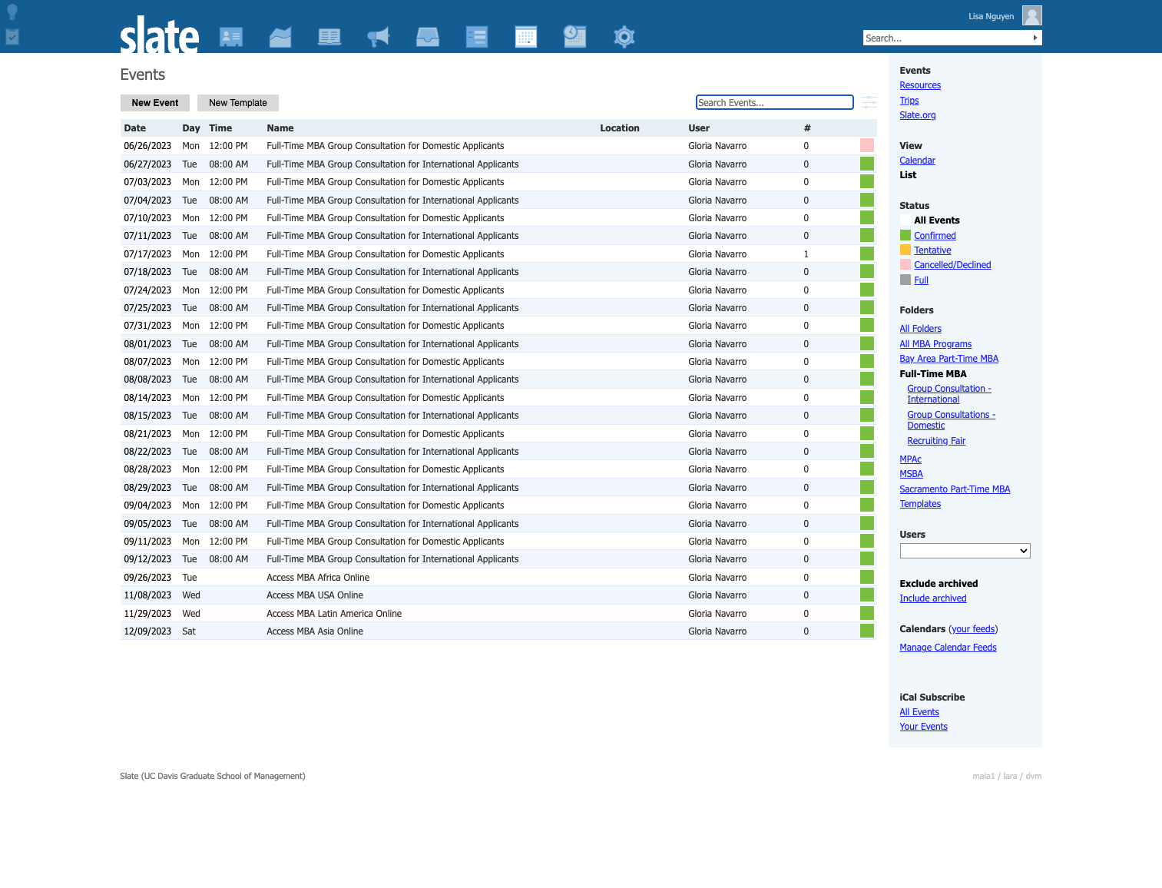Click the clipboard checklist icon

12,36
